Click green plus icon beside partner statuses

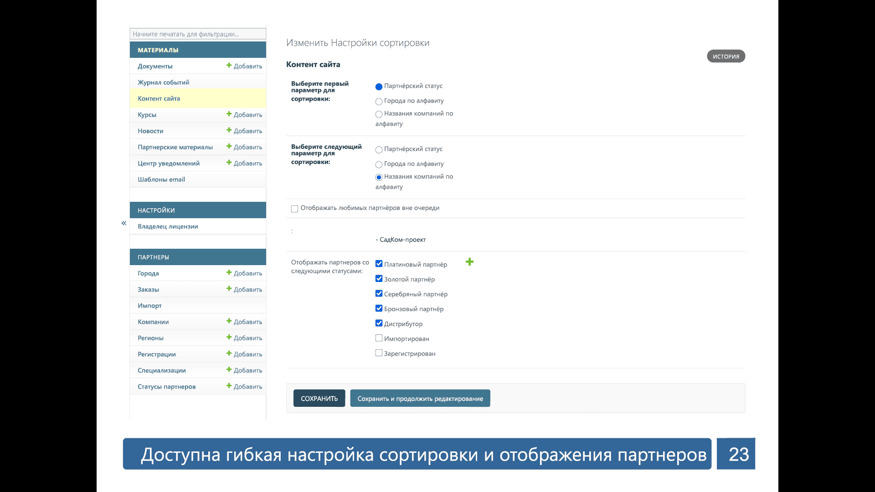469,262
